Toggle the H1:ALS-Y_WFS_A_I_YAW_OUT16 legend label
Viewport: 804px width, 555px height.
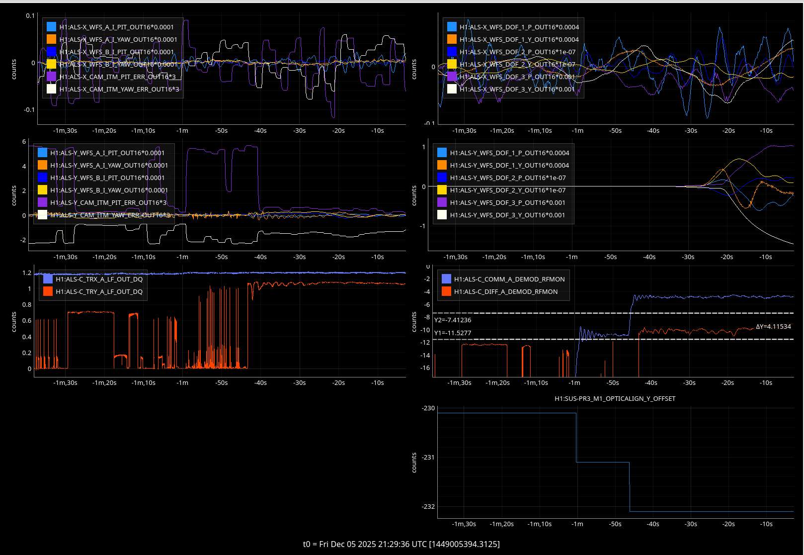tap(109, 165)
